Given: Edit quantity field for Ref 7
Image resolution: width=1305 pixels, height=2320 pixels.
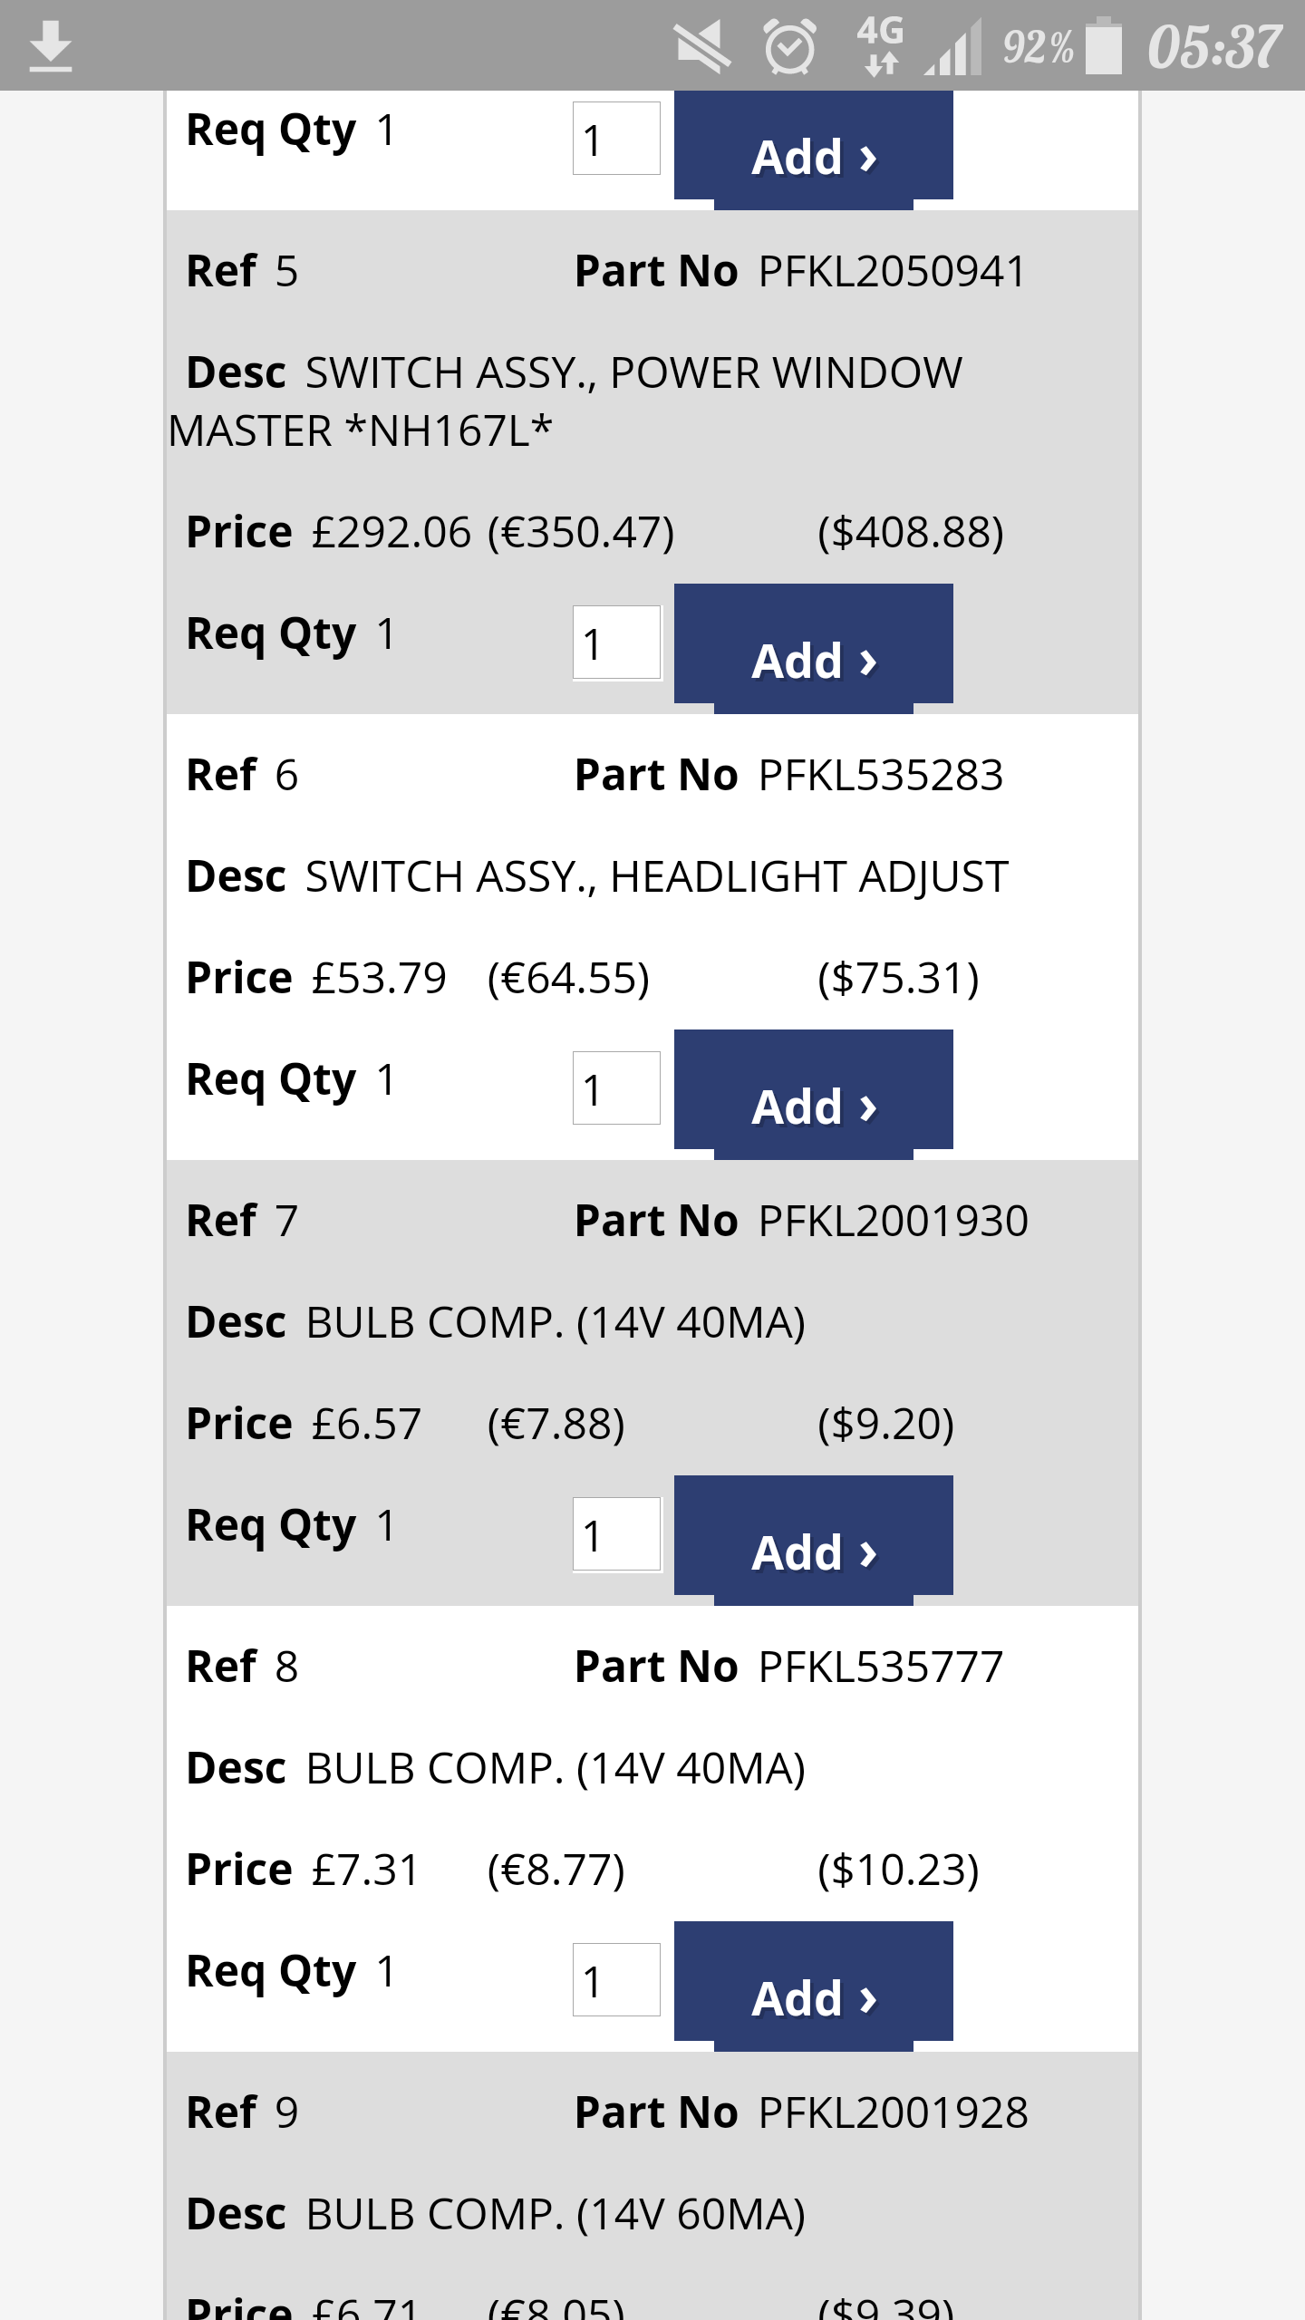Looking at the screenshot, I should [x=616, y=1534].
